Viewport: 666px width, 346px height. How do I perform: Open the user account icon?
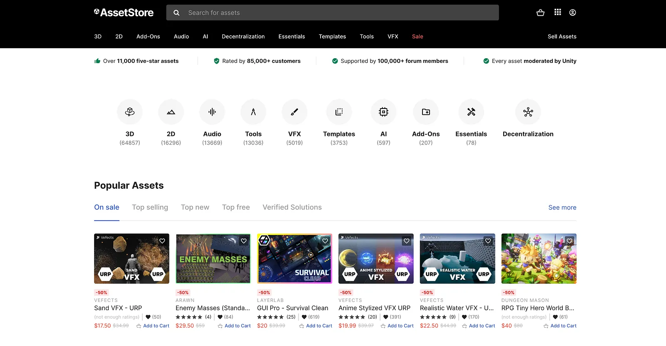click(573, 12)
